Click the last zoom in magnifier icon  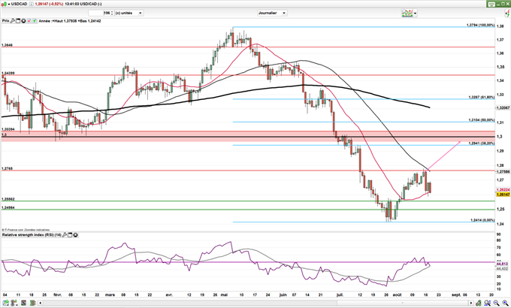tap(506, 303)
